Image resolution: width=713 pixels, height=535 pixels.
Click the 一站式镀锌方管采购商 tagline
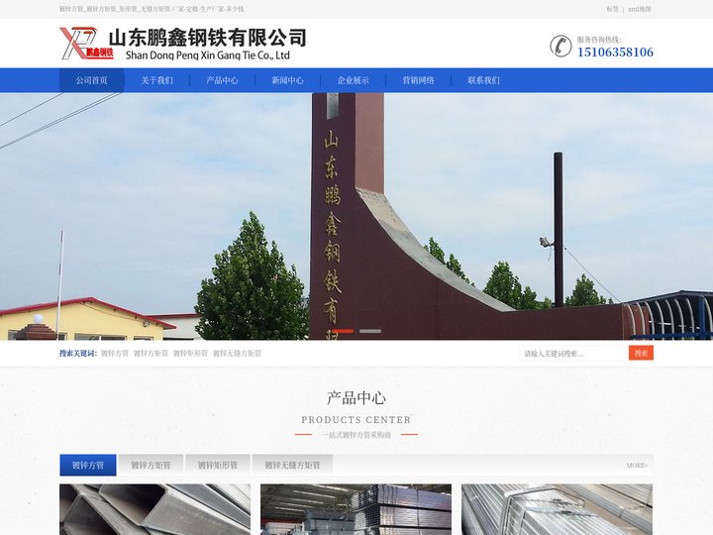tap(356, 435)
